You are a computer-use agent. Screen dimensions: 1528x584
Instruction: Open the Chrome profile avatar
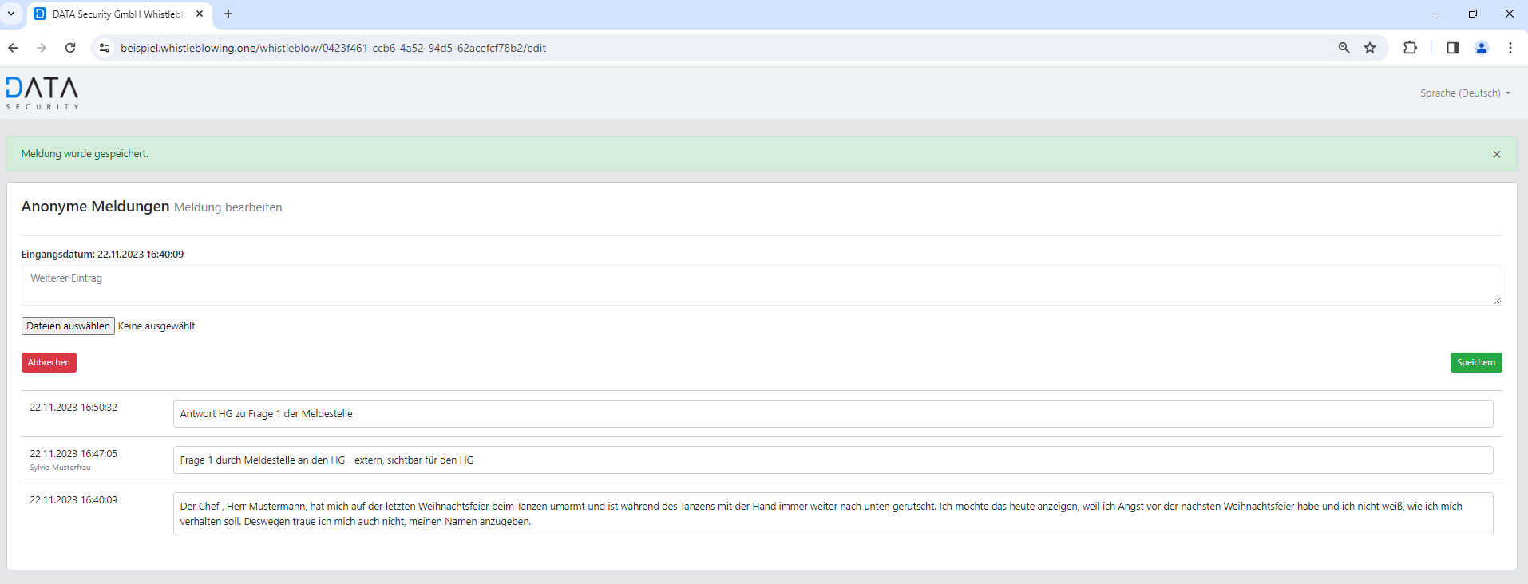click(x=1481, y=48)
